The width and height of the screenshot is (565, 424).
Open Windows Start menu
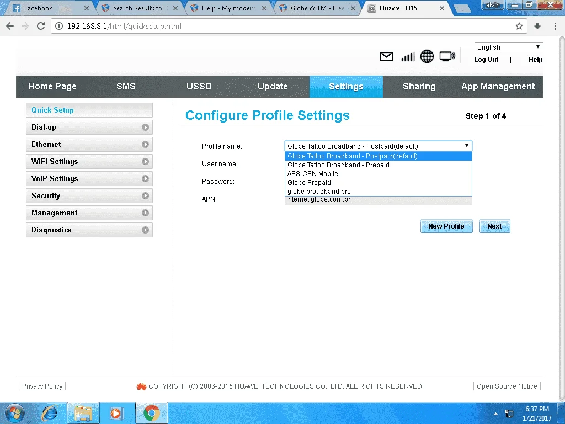pos(14,413)
